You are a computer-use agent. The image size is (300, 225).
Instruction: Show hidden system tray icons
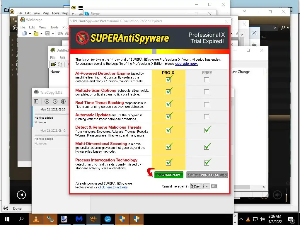coord(241,219)
